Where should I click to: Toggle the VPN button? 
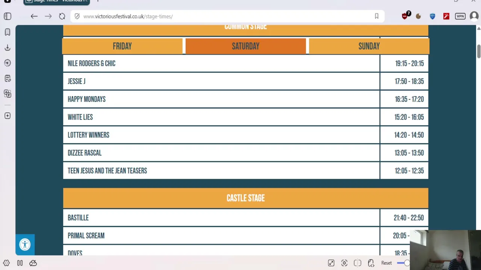pos(460,16)
